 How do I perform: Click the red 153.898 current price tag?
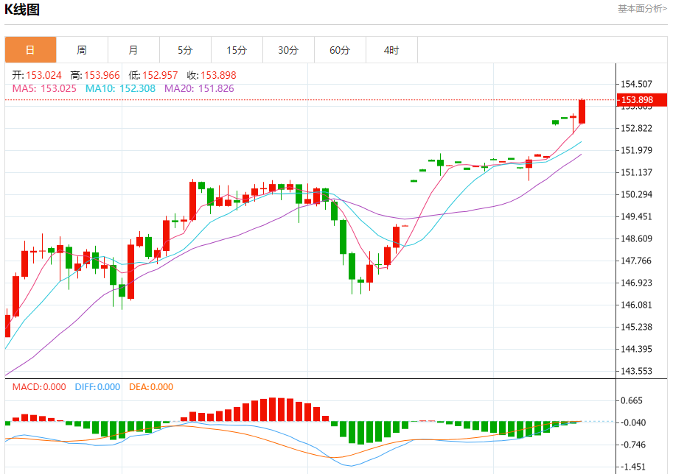pos(642,100)
